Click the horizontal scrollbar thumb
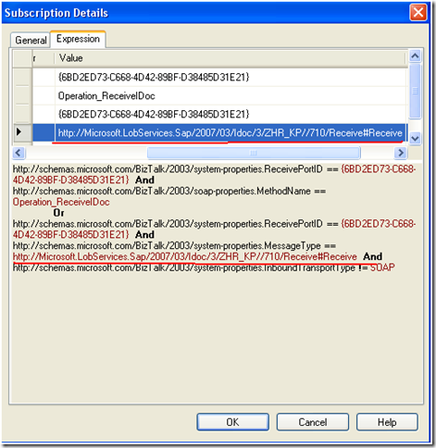This screenshot has height=448, width=436. click(254, 153)
